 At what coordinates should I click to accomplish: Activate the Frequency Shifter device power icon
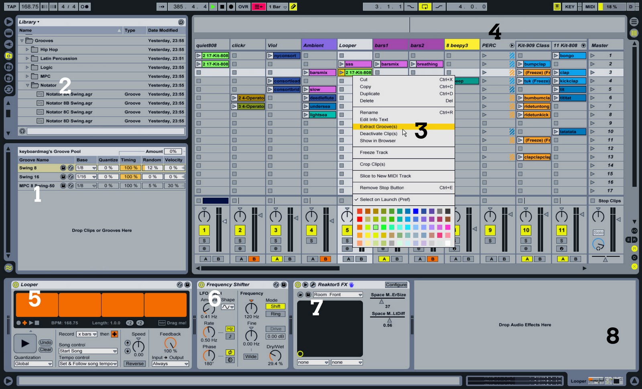(201, 285)
